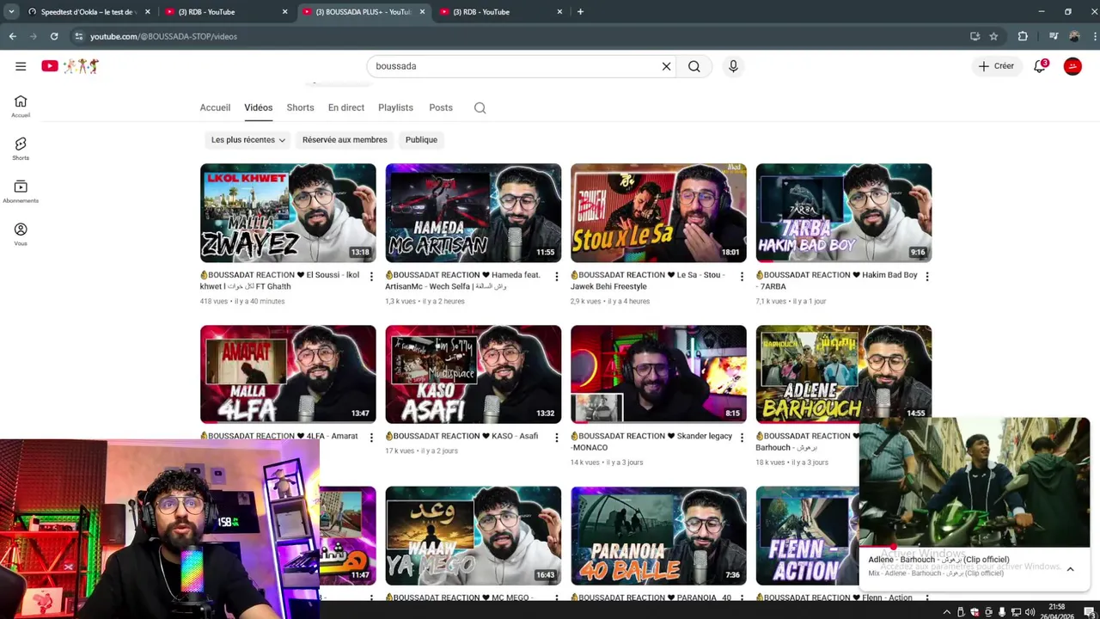Click the Créer button
Viewport: 1100px width, 619px height.
[x=997, y=66]
